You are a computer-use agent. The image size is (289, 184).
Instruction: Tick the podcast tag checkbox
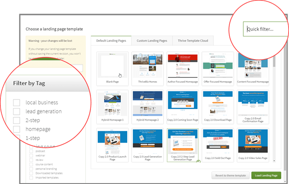(31, 151)
